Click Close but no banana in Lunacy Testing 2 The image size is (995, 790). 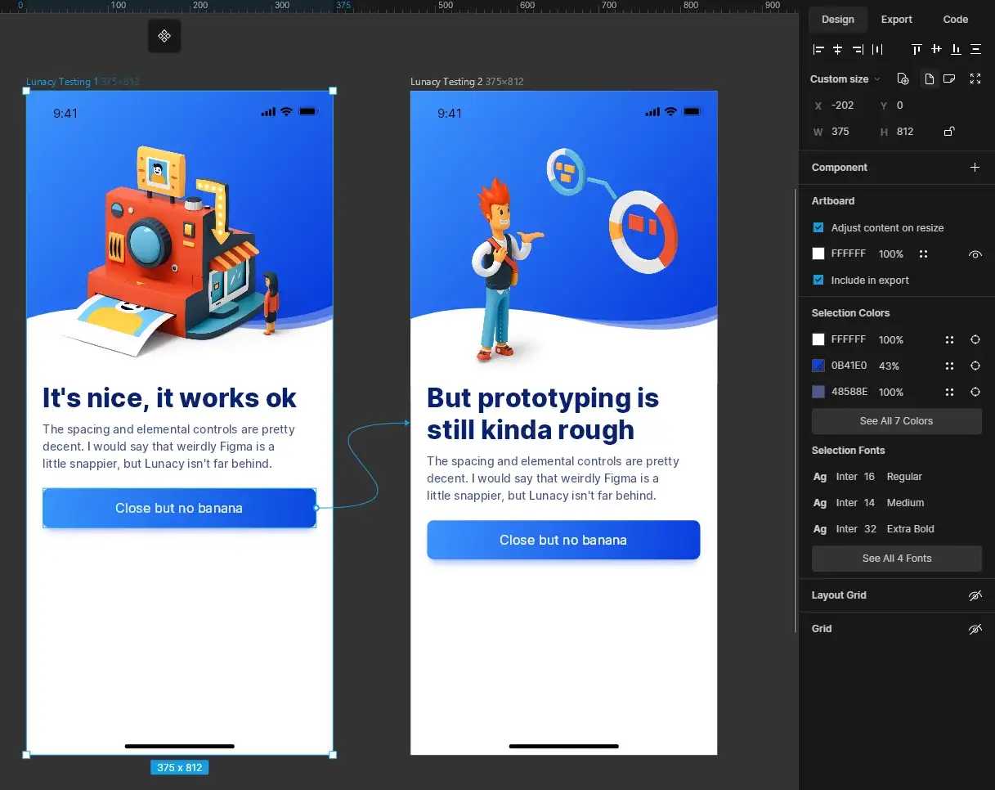563,540
